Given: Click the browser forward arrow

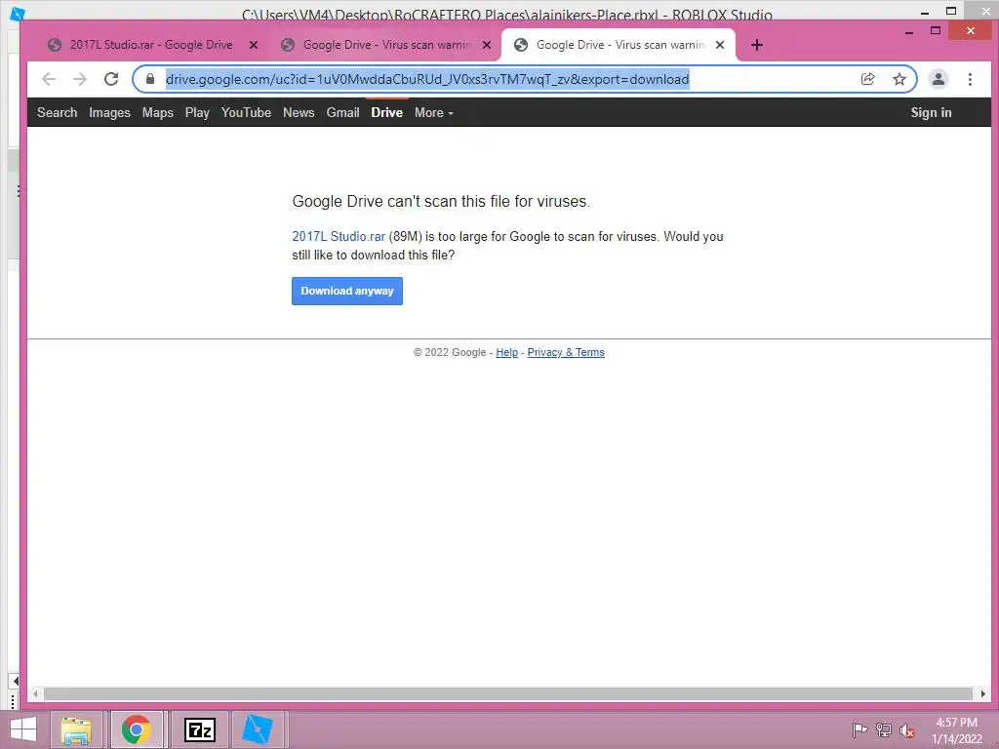Looking at the screenshot, I should click(x=80, y=79).
